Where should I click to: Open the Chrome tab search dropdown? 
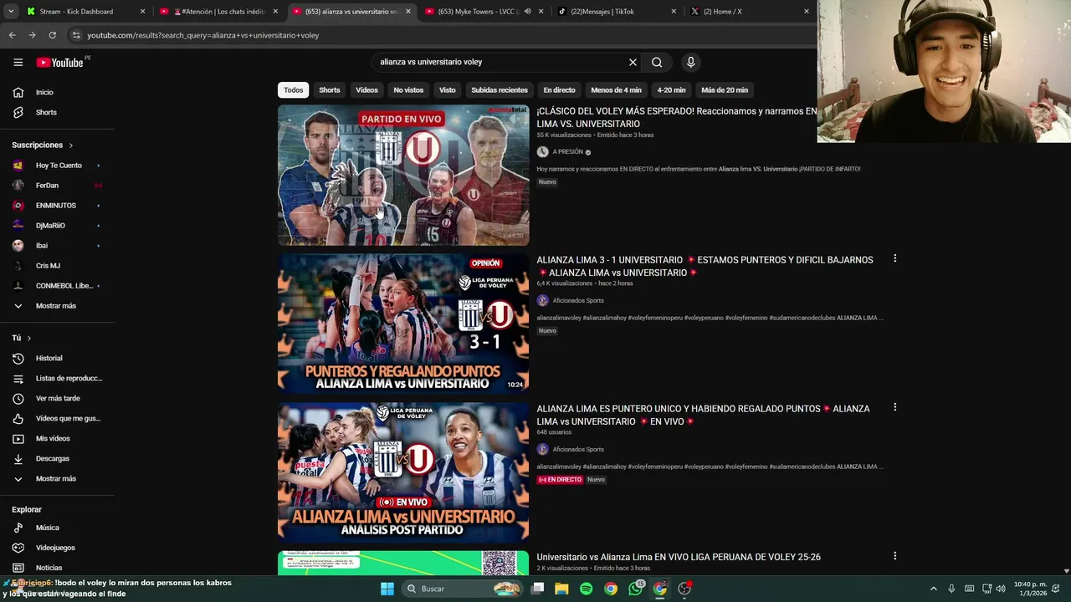pos(11,12)
